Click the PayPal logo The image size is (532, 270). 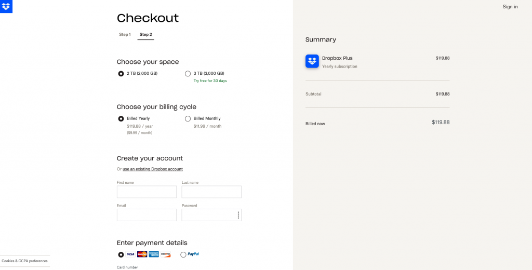(193, 254)
